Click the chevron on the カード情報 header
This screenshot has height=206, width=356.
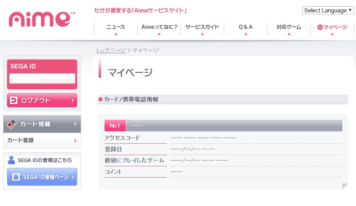point(75,124)
